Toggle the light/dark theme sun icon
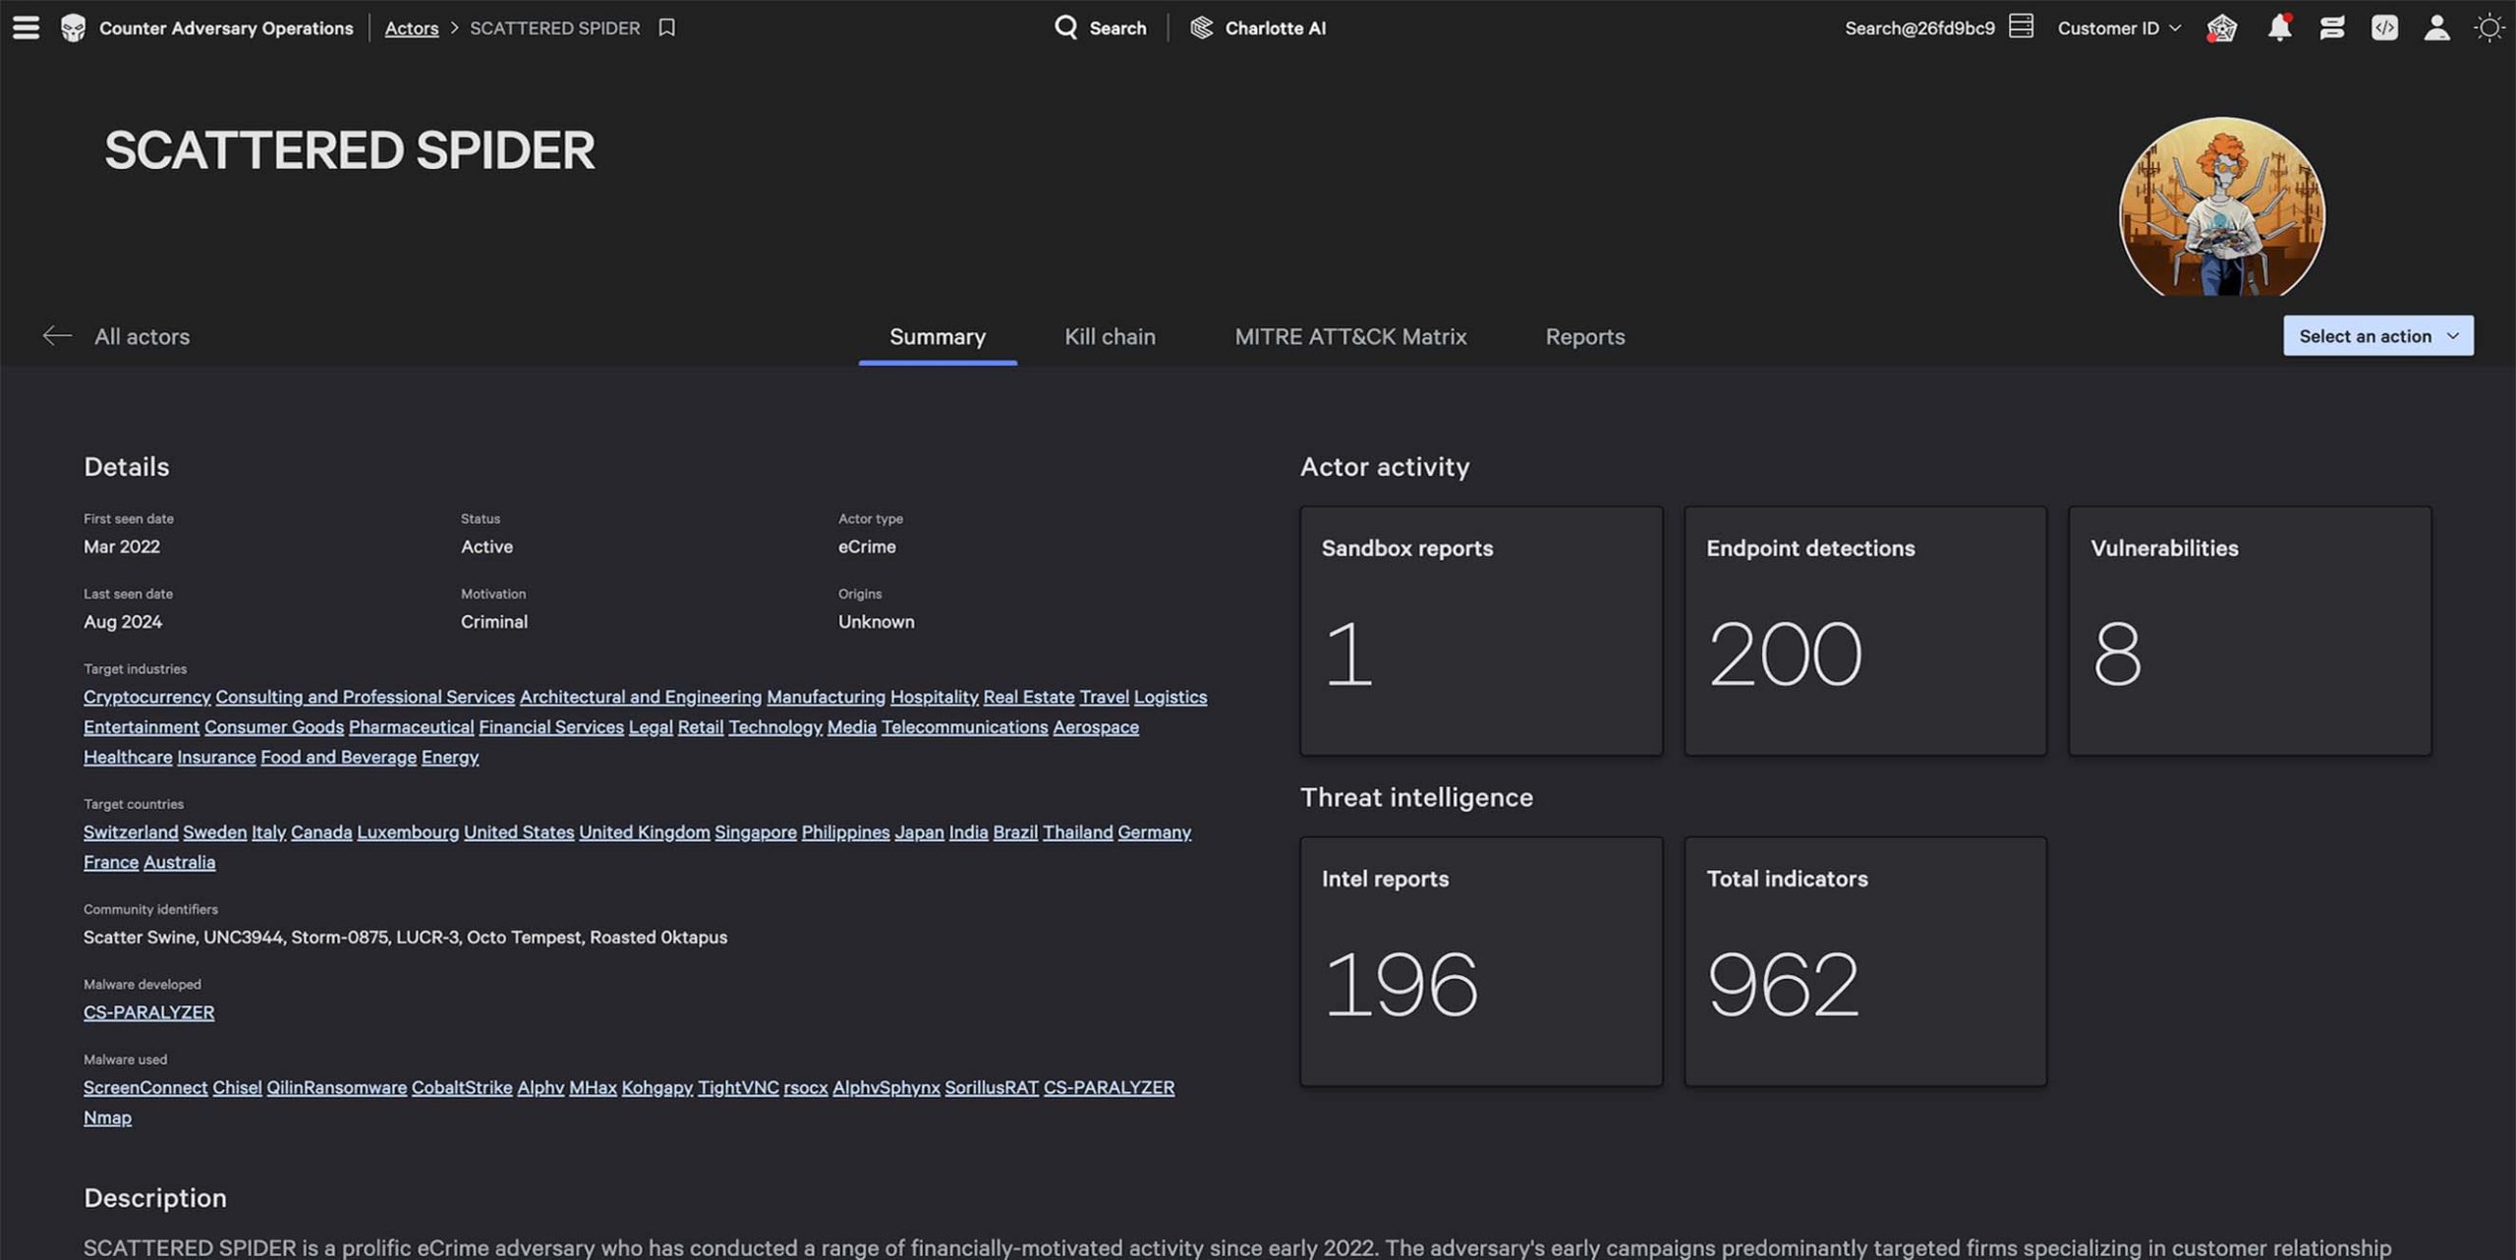This screenshot has width=2516, height=1260. point(2488,28)
